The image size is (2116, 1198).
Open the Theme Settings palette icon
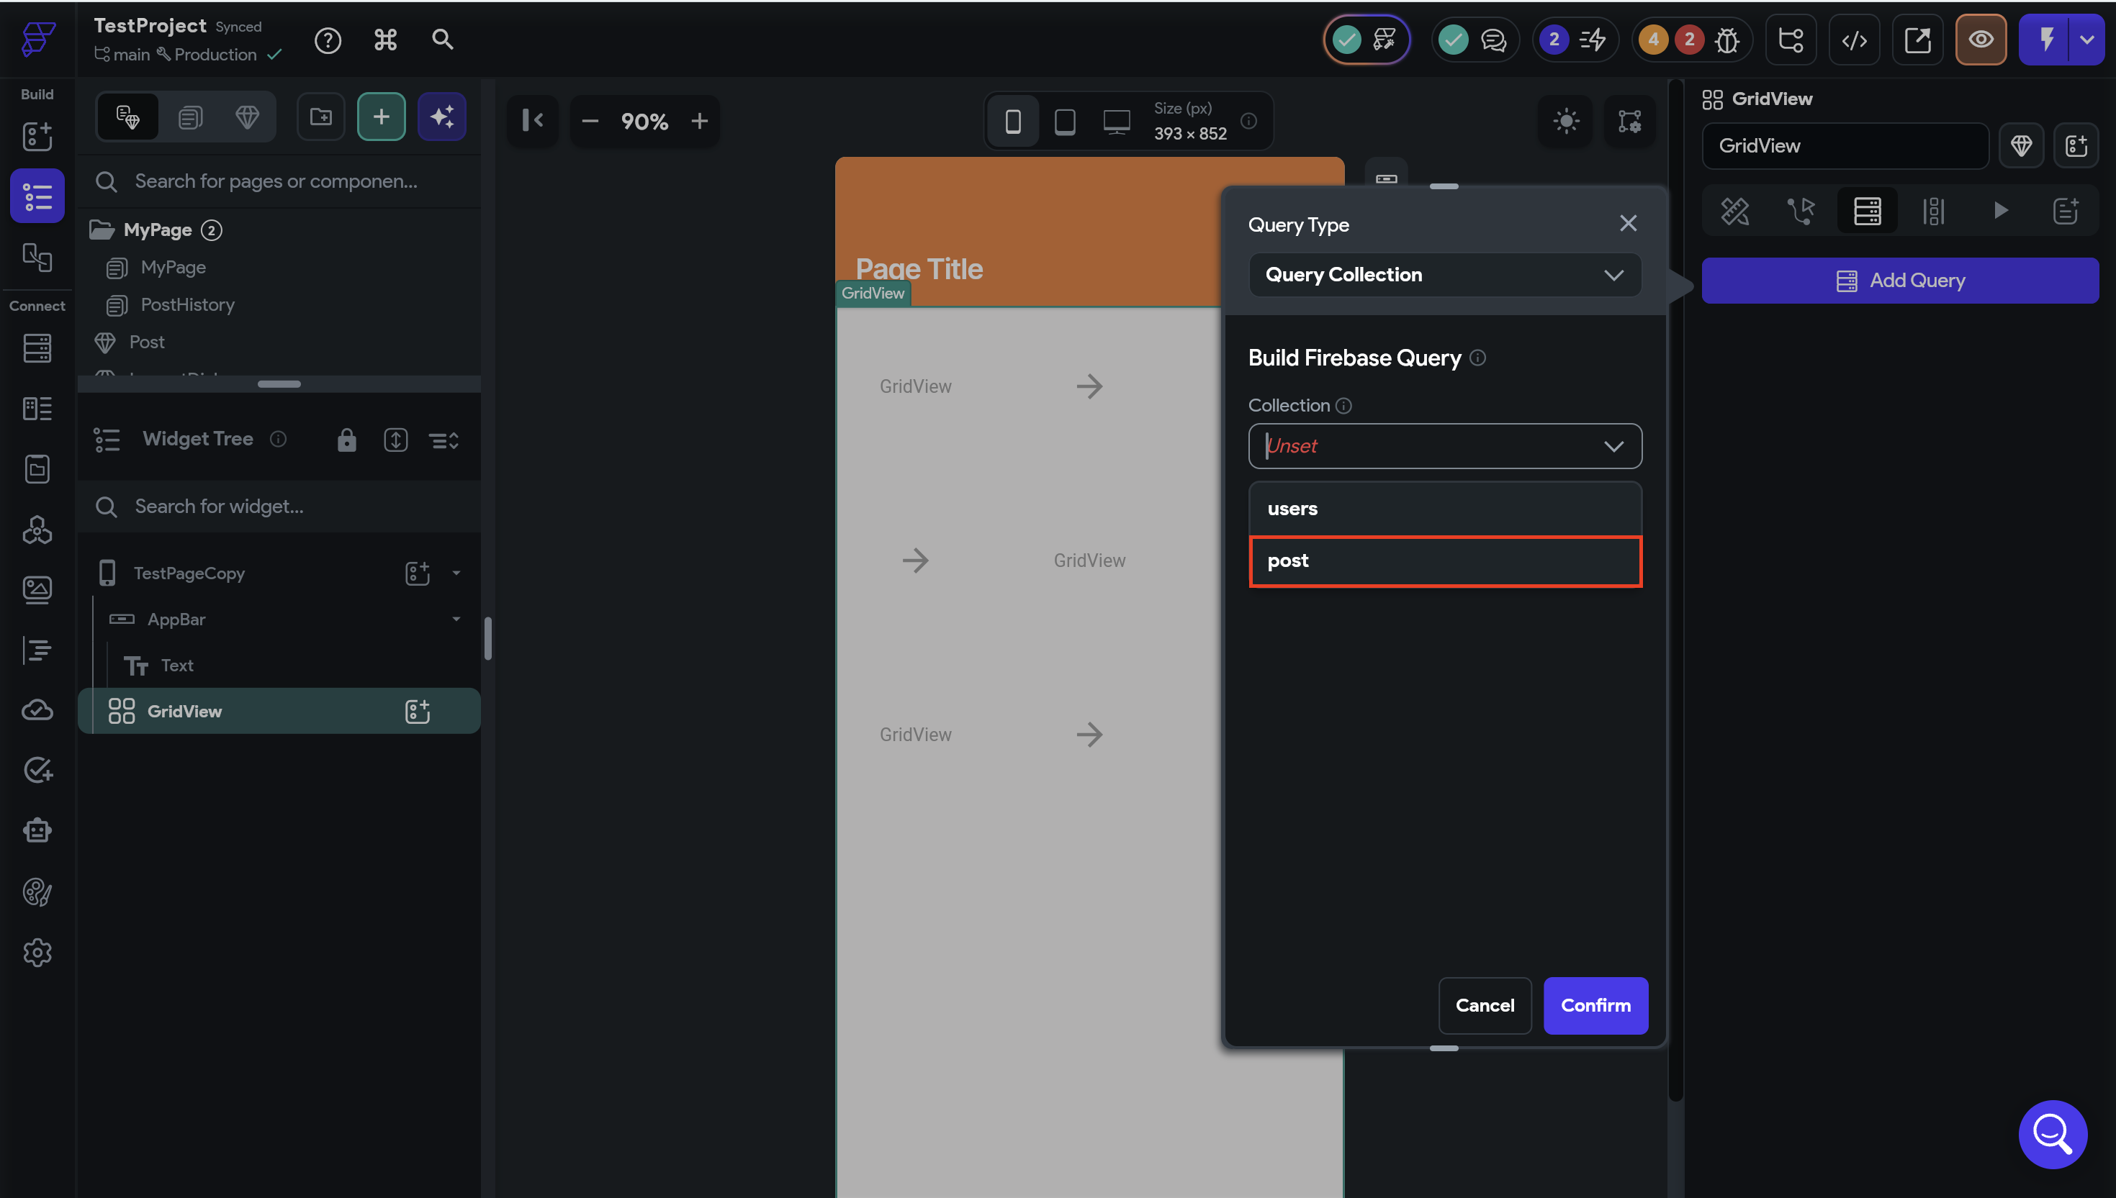pyautogui.click(x=37, y=892)
